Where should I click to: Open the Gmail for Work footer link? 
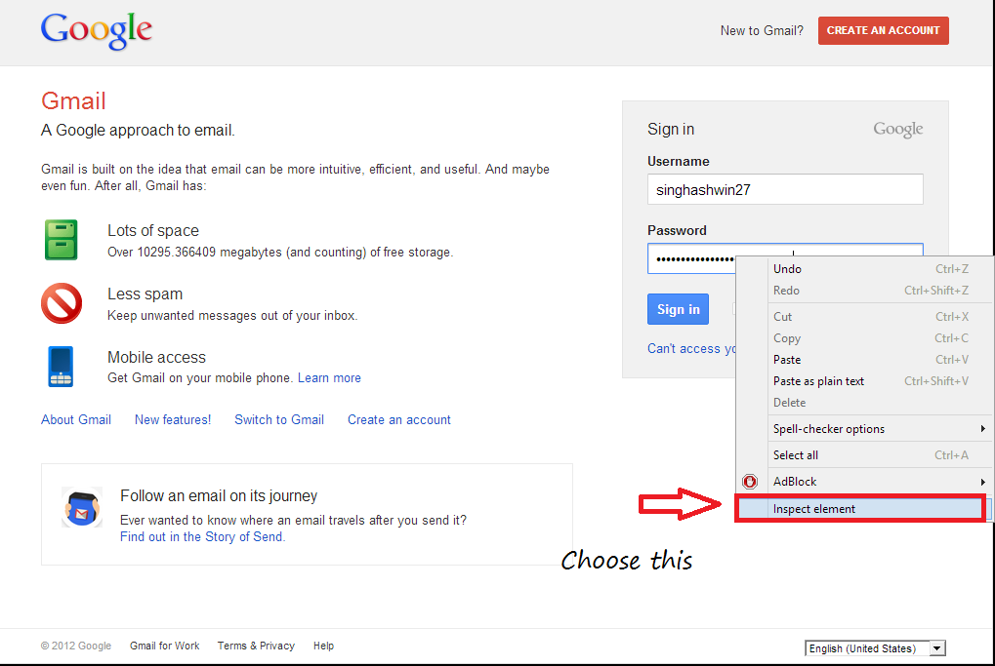pos(164,646)
